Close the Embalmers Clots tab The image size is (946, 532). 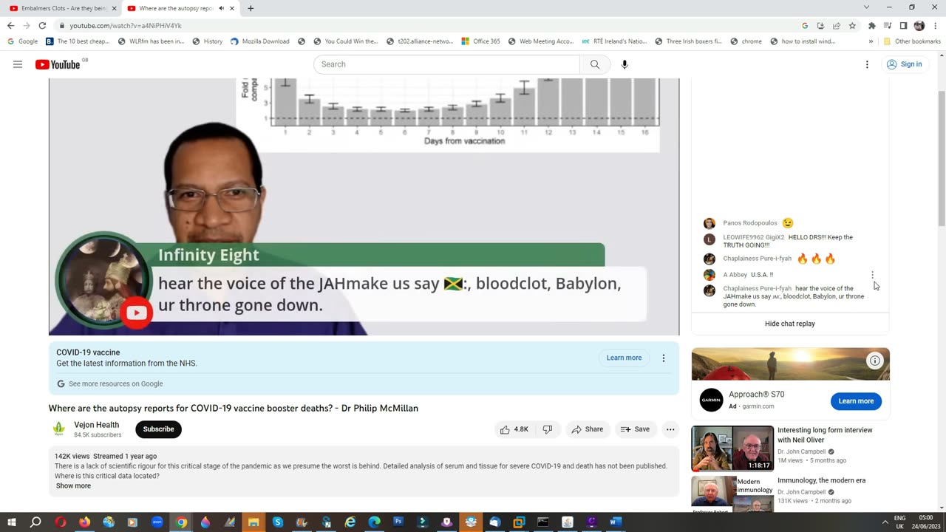114,8
